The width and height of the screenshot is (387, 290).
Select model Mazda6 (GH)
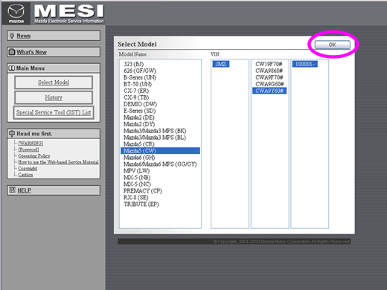click(139, 158)
